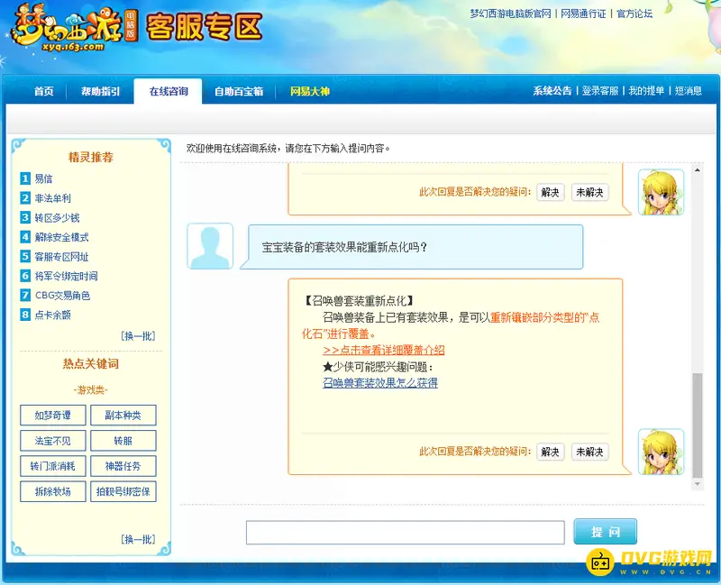This screenshot has width=721, height=585.
Task: Focus the question input field
Action: 405,533
